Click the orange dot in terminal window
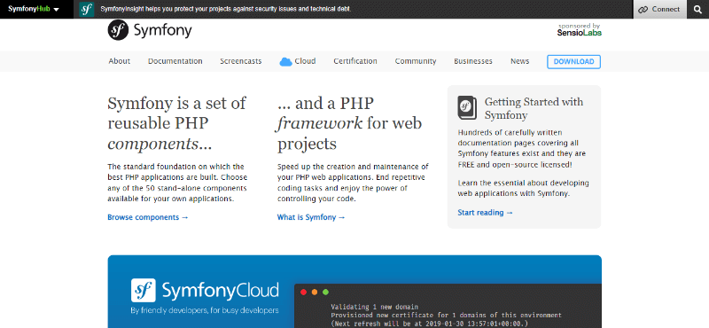709x328 pixels. point(315,293)
